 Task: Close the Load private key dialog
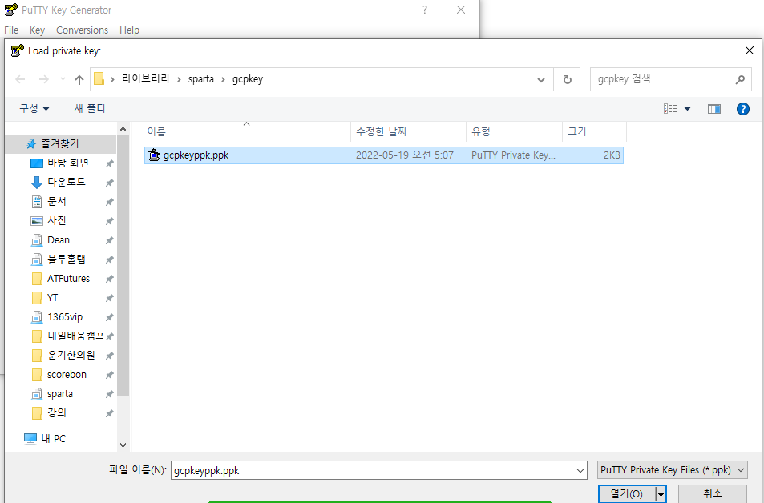pyautogui.click(x=750, y=50)
